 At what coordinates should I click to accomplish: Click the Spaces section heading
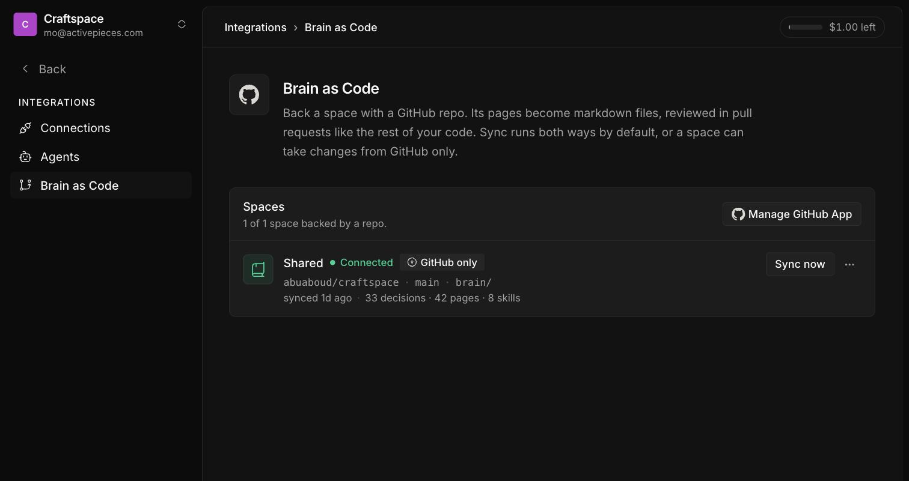pyautogui.click(x=264, y=207)
